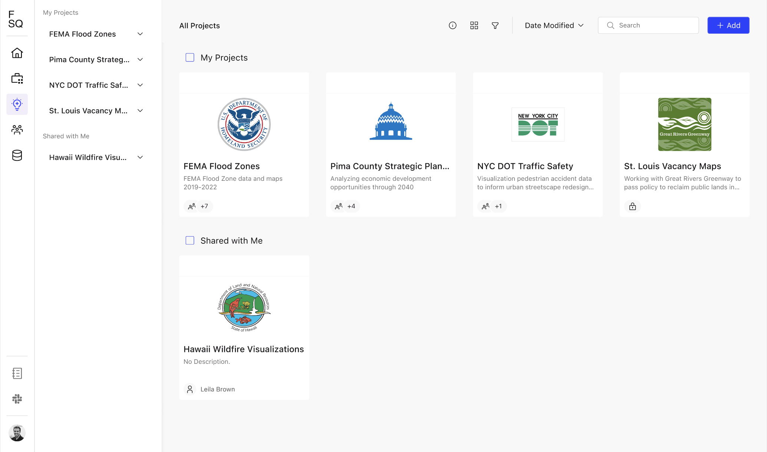Viewport: 767px width, 452px height.
Task: Select St. Louis Vacancy M... sidebar item
Action: click(x=88, y=111)
